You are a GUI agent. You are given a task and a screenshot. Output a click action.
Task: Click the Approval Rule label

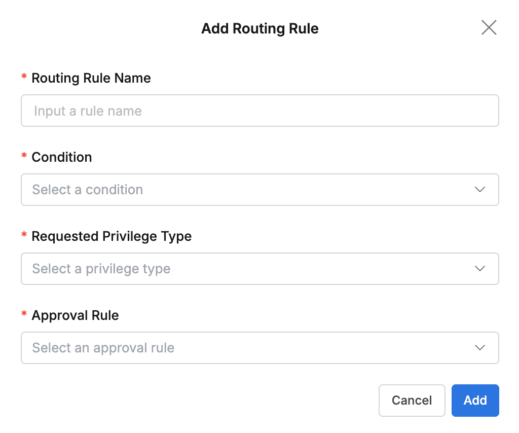click(x=75, y=315)
